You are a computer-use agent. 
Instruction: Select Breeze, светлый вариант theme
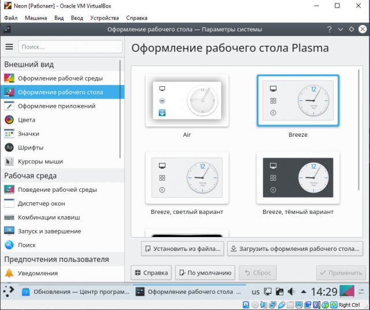[x=187, y=178]
